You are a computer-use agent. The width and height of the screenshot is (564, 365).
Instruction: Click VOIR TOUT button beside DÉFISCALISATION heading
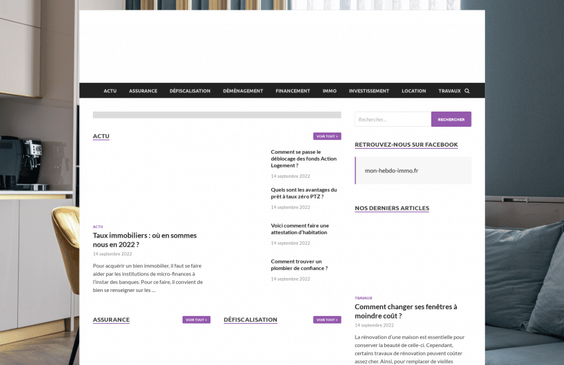point(327,320)
